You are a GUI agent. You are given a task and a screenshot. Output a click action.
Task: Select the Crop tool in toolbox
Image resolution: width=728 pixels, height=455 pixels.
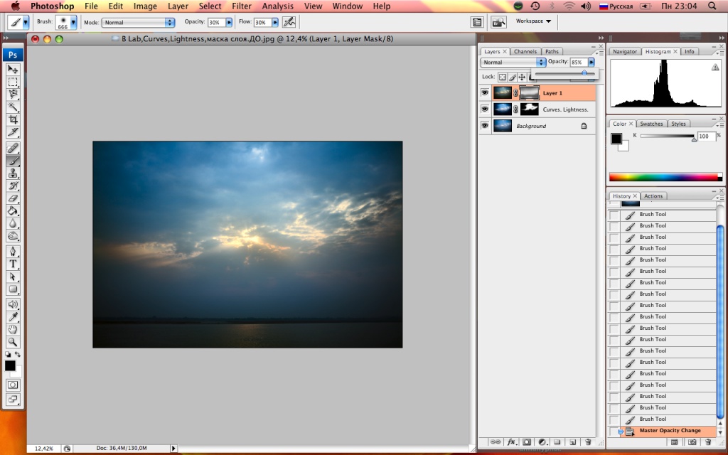(13, 119)
